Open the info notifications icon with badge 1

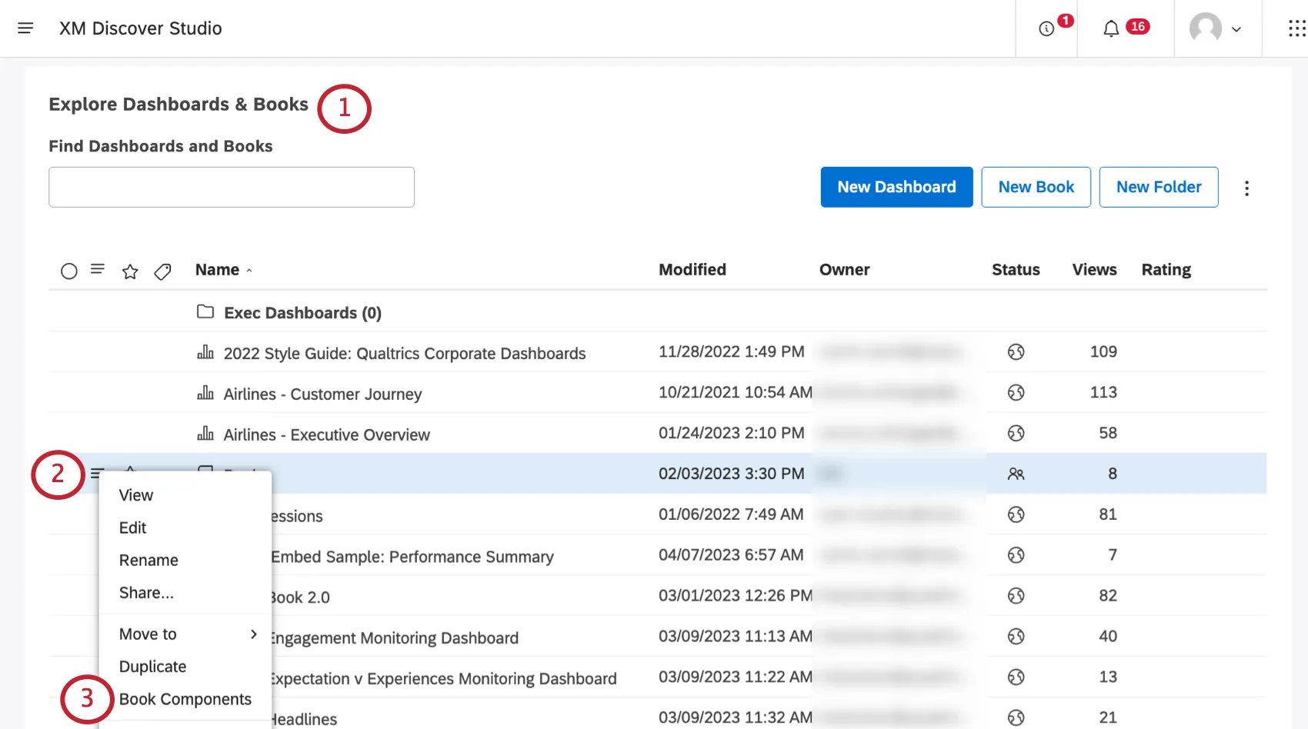coord(1046,28)
